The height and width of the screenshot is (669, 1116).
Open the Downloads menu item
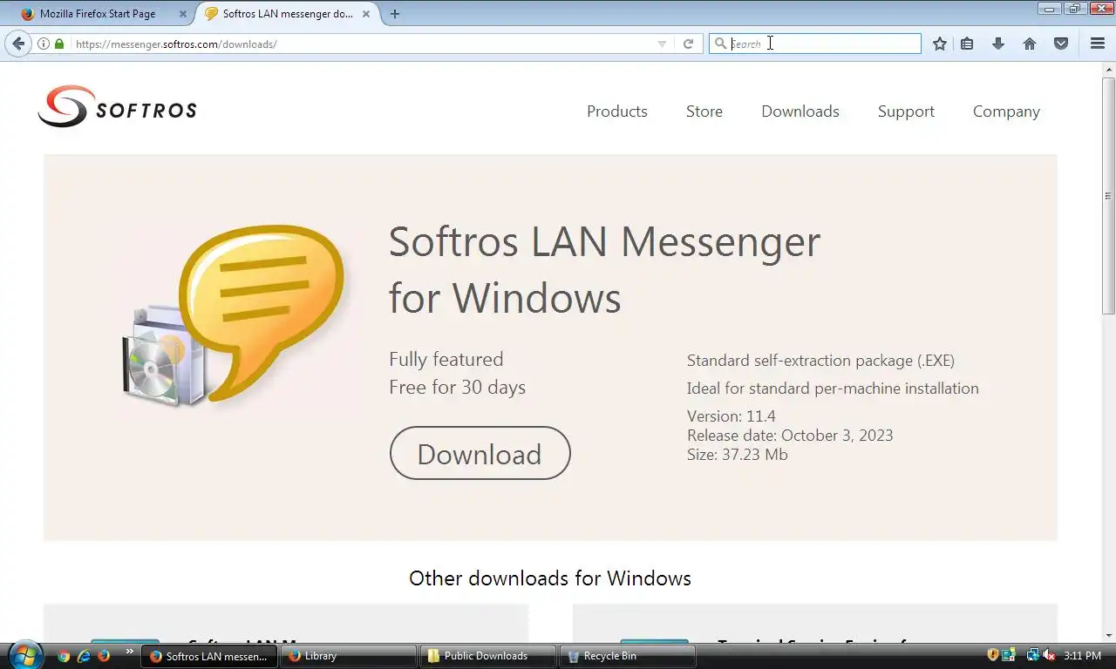tap(800, 111)
